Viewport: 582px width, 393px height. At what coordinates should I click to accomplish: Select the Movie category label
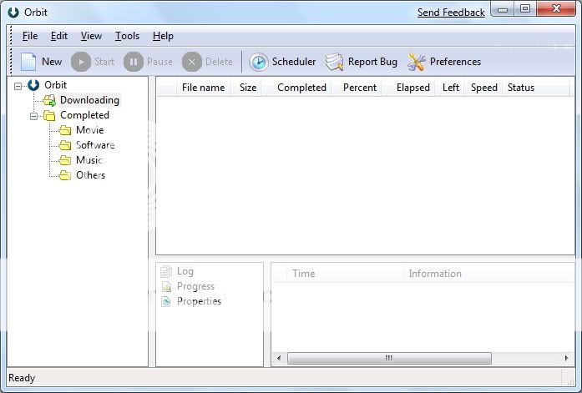pos(90,130)
